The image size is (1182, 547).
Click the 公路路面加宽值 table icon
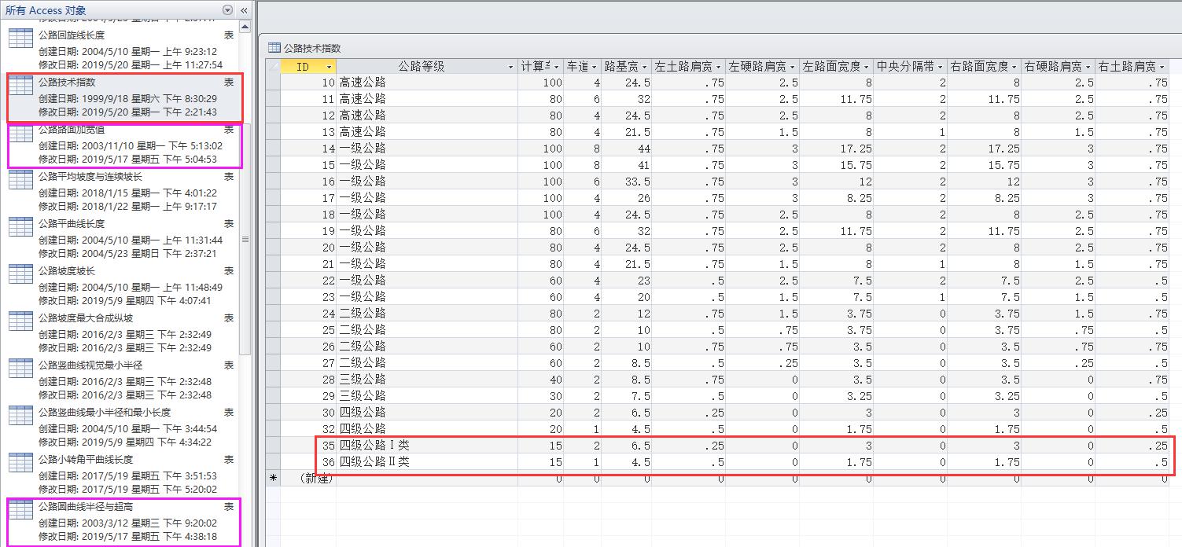[x=20, y=133]
